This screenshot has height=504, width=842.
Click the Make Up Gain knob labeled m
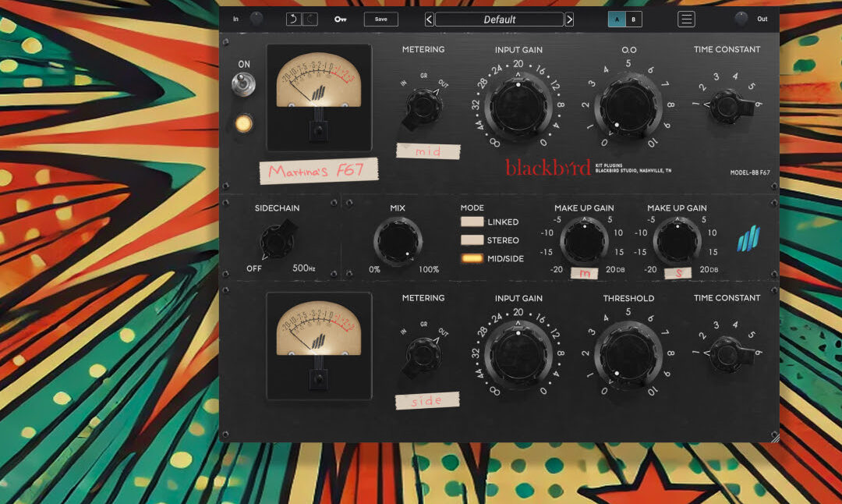tap(584, 241)
